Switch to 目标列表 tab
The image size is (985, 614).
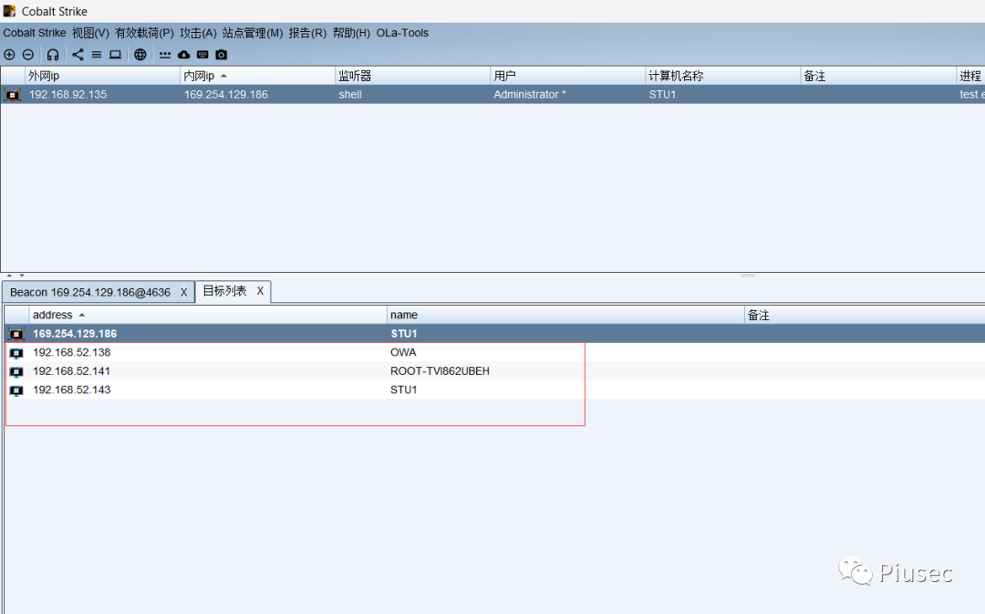point(224,291)
